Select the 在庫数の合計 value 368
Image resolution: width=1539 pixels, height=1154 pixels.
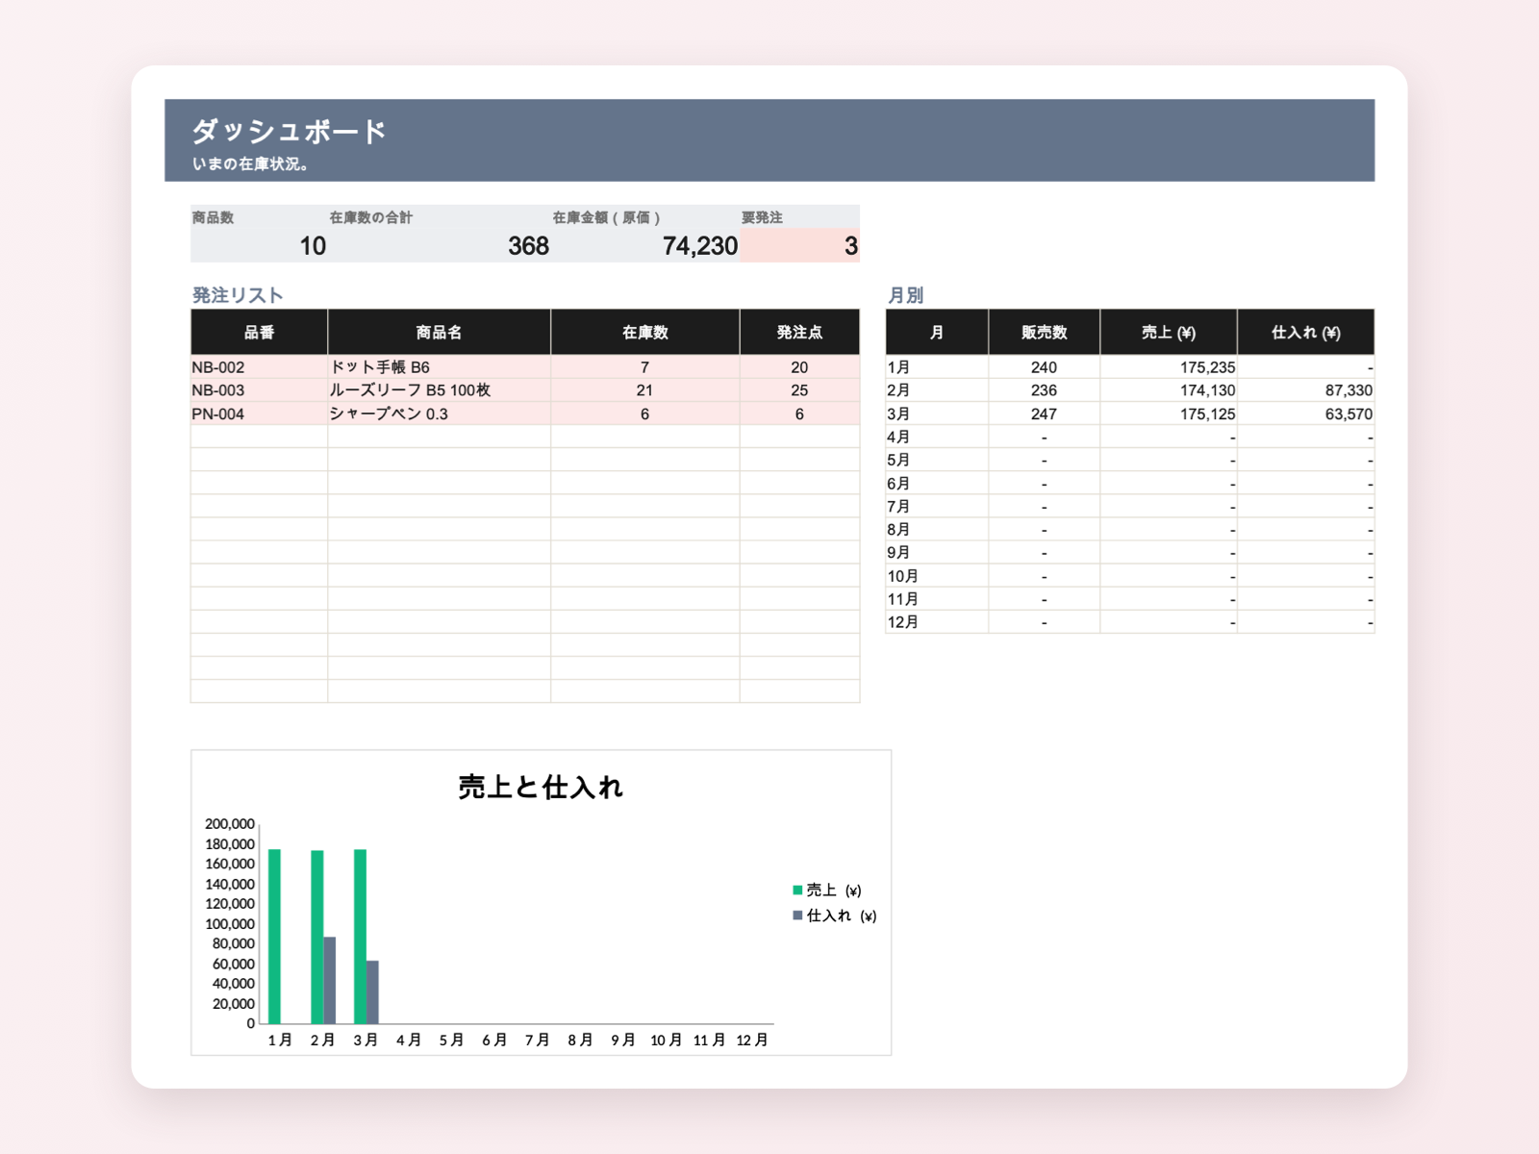pos(439,245)
